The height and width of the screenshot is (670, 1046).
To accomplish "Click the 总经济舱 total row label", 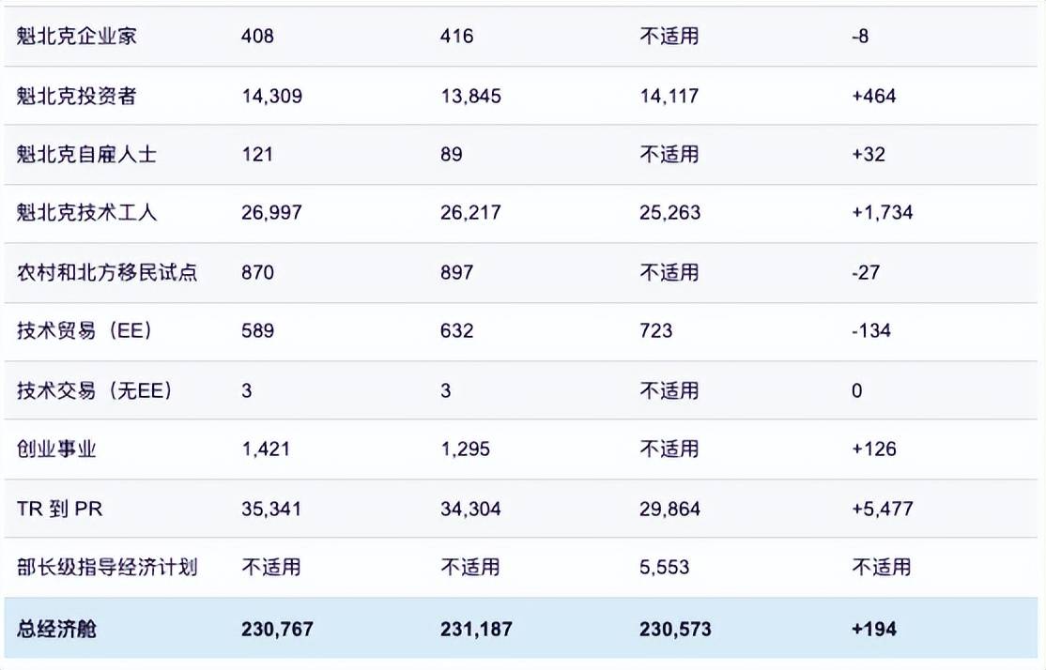I will point(56,629).
